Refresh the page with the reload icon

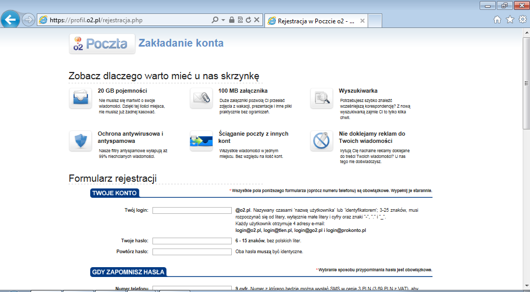(x=248, y=20)
